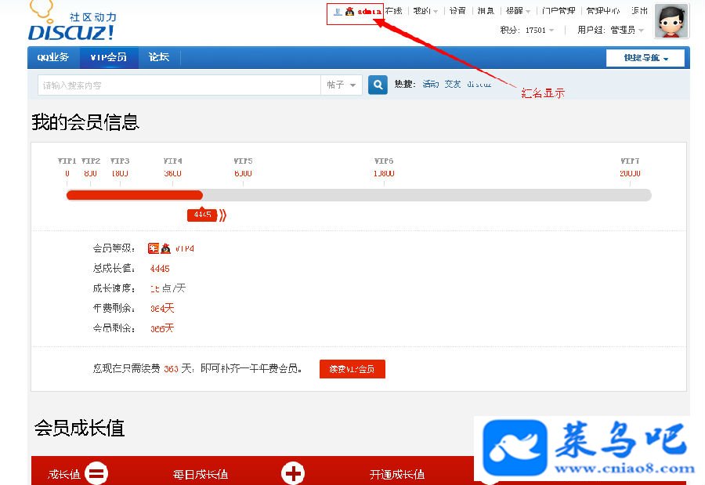Click the red annual-fee badge icon
Screen dimensions: 705x485
pyautogui.click(x=154, y=248)
